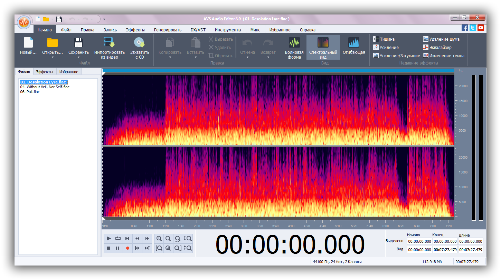Toggle loop playback button
Image resolution: width=501 pixels, height=280 pixels.
click(118, 238)
